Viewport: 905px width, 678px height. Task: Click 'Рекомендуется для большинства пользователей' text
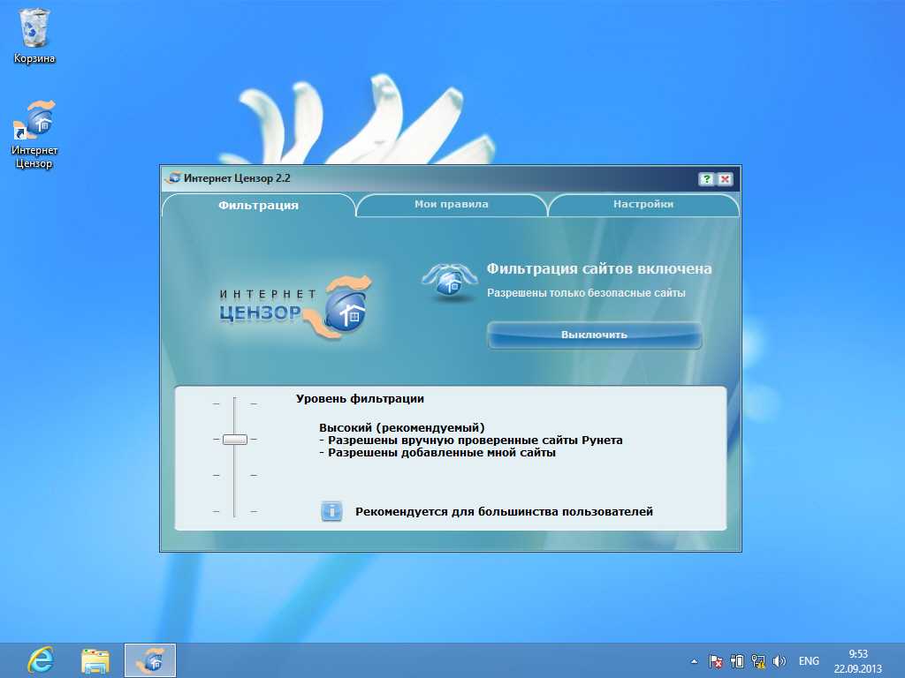click(504, 511)
